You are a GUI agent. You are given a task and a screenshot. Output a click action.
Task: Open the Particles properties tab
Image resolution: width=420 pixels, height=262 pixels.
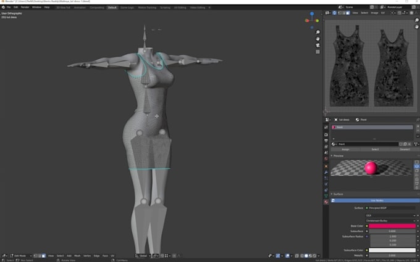[x=326, y=178]
